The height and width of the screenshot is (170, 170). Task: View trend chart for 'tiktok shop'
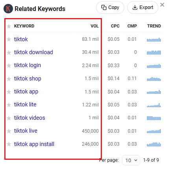point(154,79)
